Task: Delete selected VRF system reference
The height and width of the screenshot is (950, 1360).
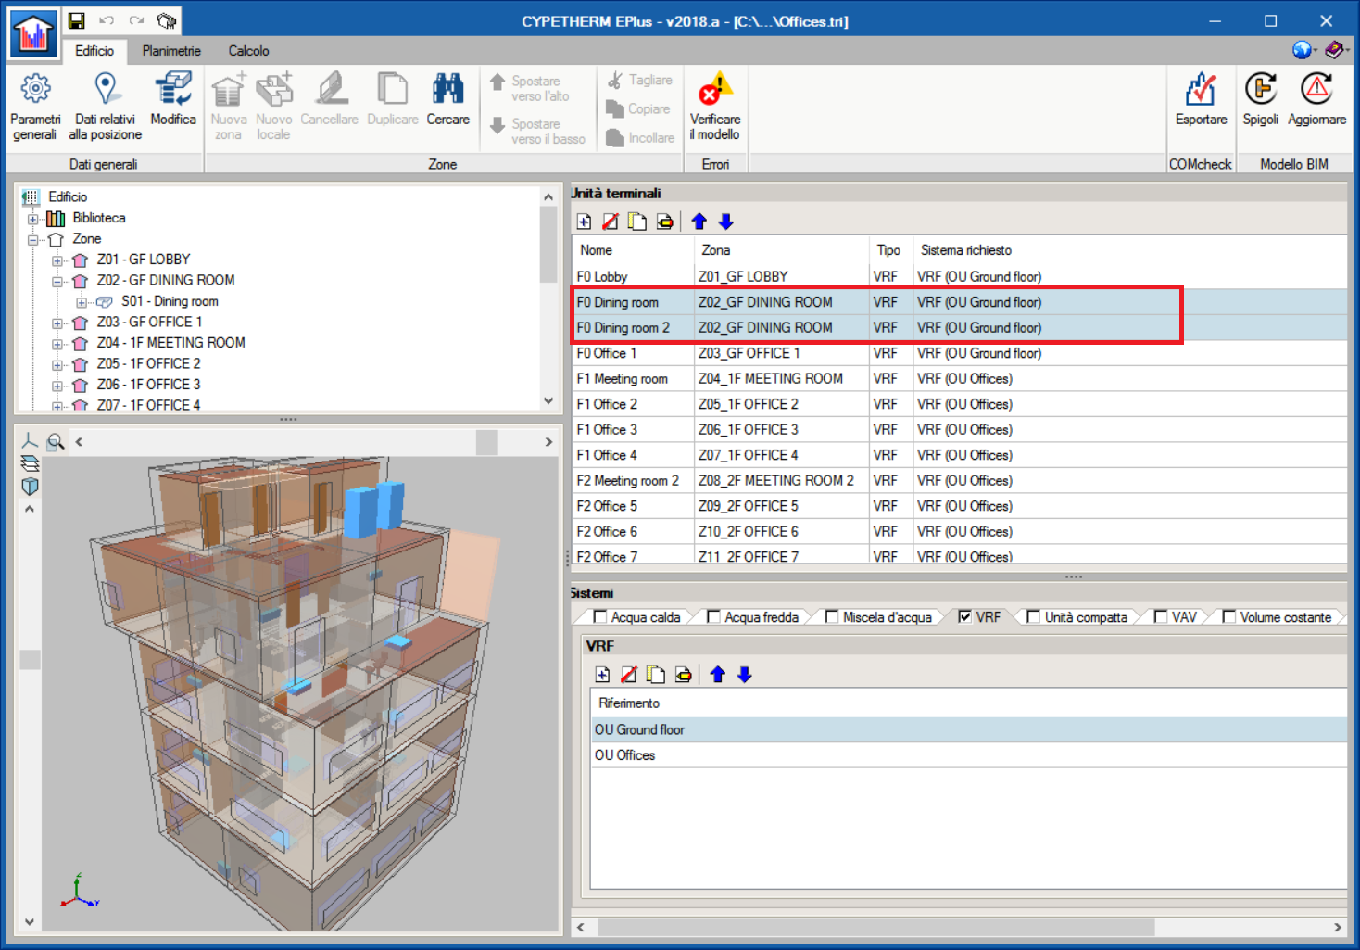Action: point(629,675)
